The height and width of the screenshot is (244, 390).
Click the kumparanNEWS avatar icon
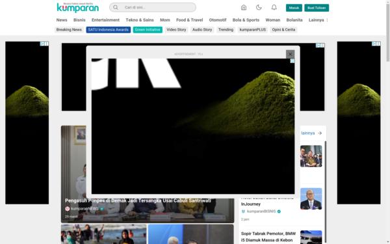[68, 209]
